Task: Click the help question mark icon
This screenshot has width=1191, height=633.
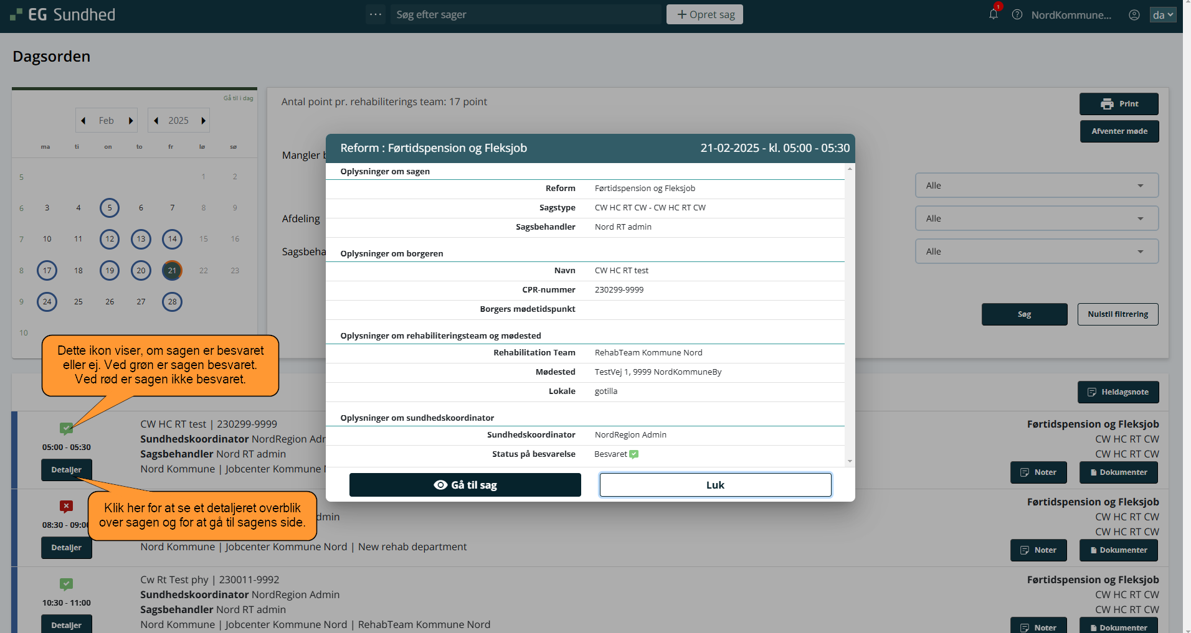Action: [x=1017, y=14]
